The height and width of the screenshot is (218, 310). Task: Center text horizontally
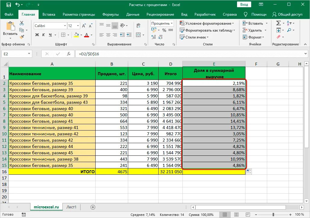108,35
